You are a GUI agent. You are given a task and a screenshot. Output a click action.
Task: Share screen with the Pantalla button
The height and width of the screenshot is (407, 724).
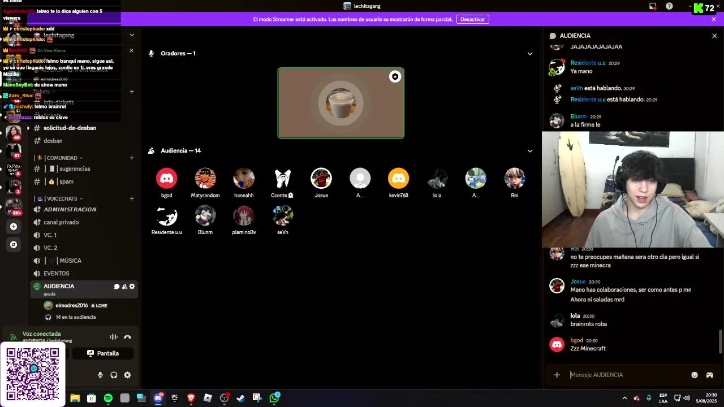pos(103,353)
